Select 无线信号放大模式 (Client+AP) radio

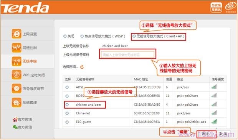[134, 36]
